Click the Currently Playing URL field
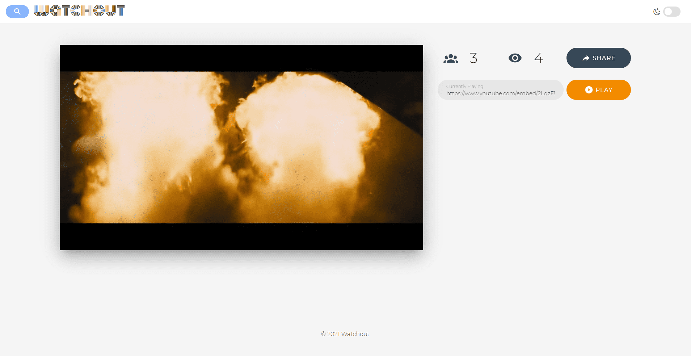Viewport: 695px width, 356px height. [500, 90]
